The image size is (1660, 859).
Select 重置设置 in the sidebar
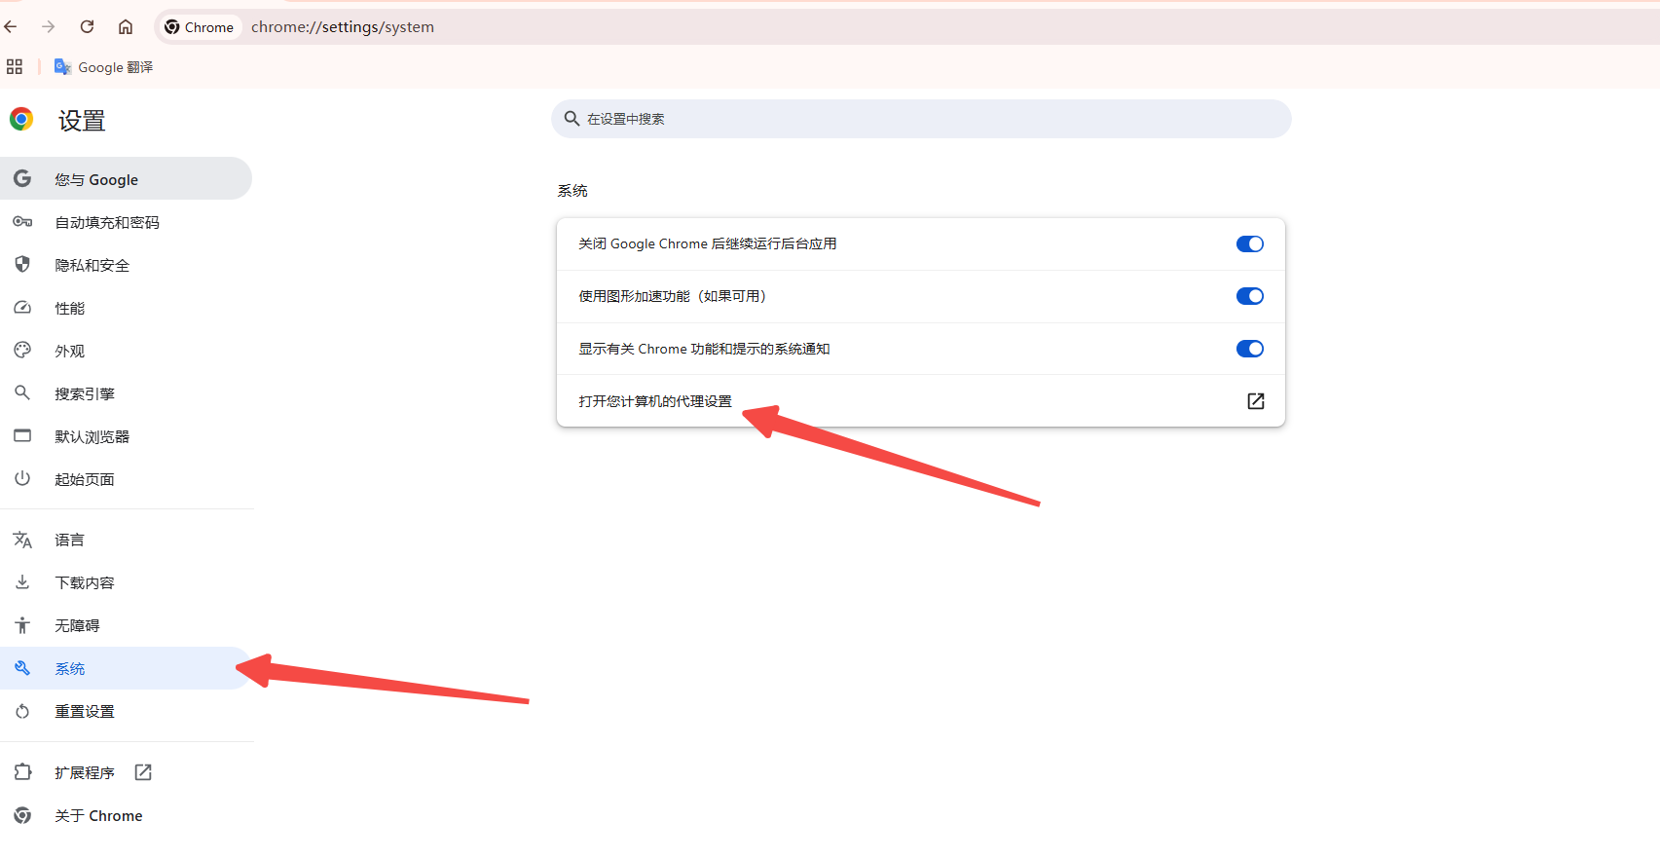[85, 712]
